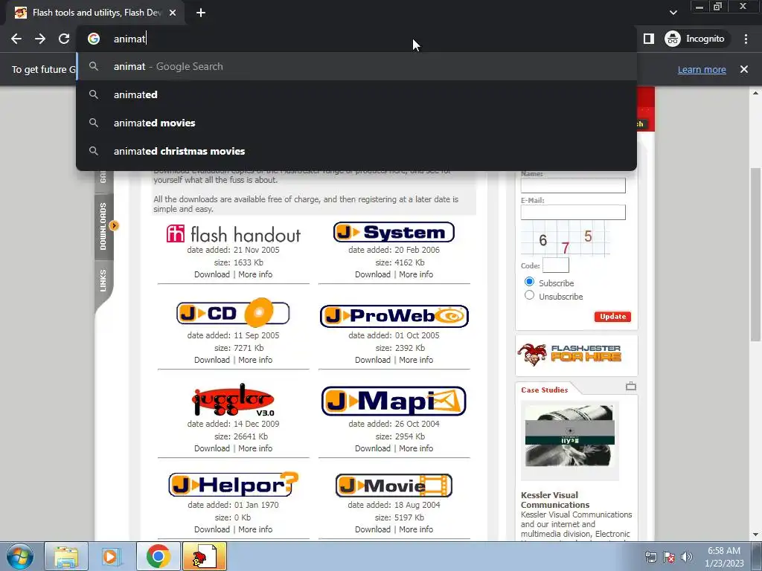762x571 pixels.
Task: Select 'animat - Google Search' suggestion
Action: point(356,66)
